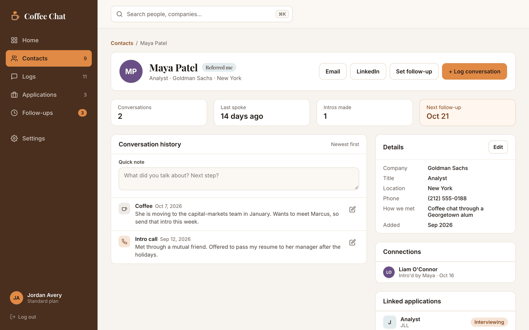
Task: Click the phone icon on Intro call entry
Action: click(x=124, y=242)
